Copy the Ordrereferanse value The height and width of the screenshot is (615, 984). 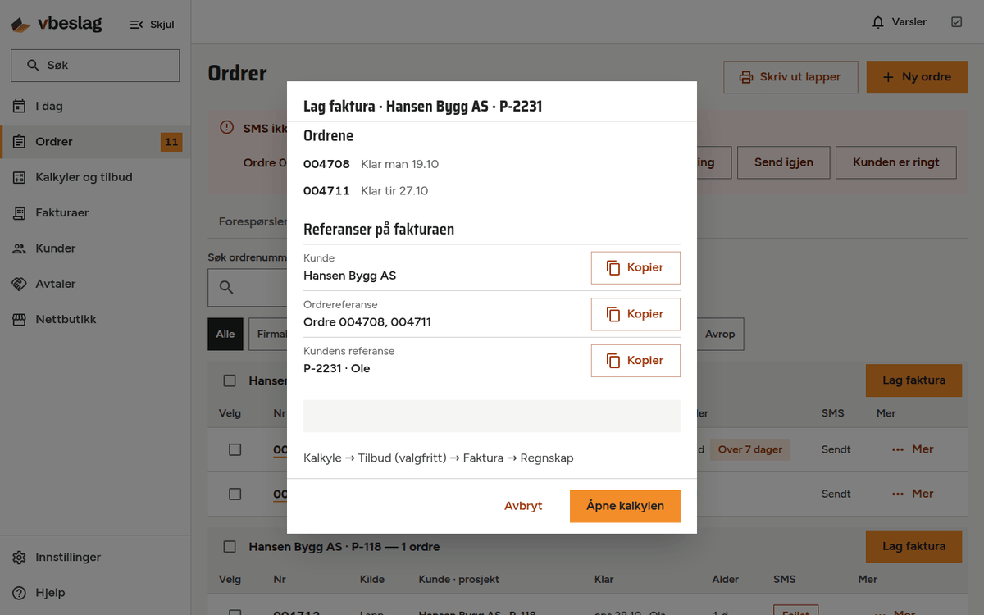[x=635, y=314]
